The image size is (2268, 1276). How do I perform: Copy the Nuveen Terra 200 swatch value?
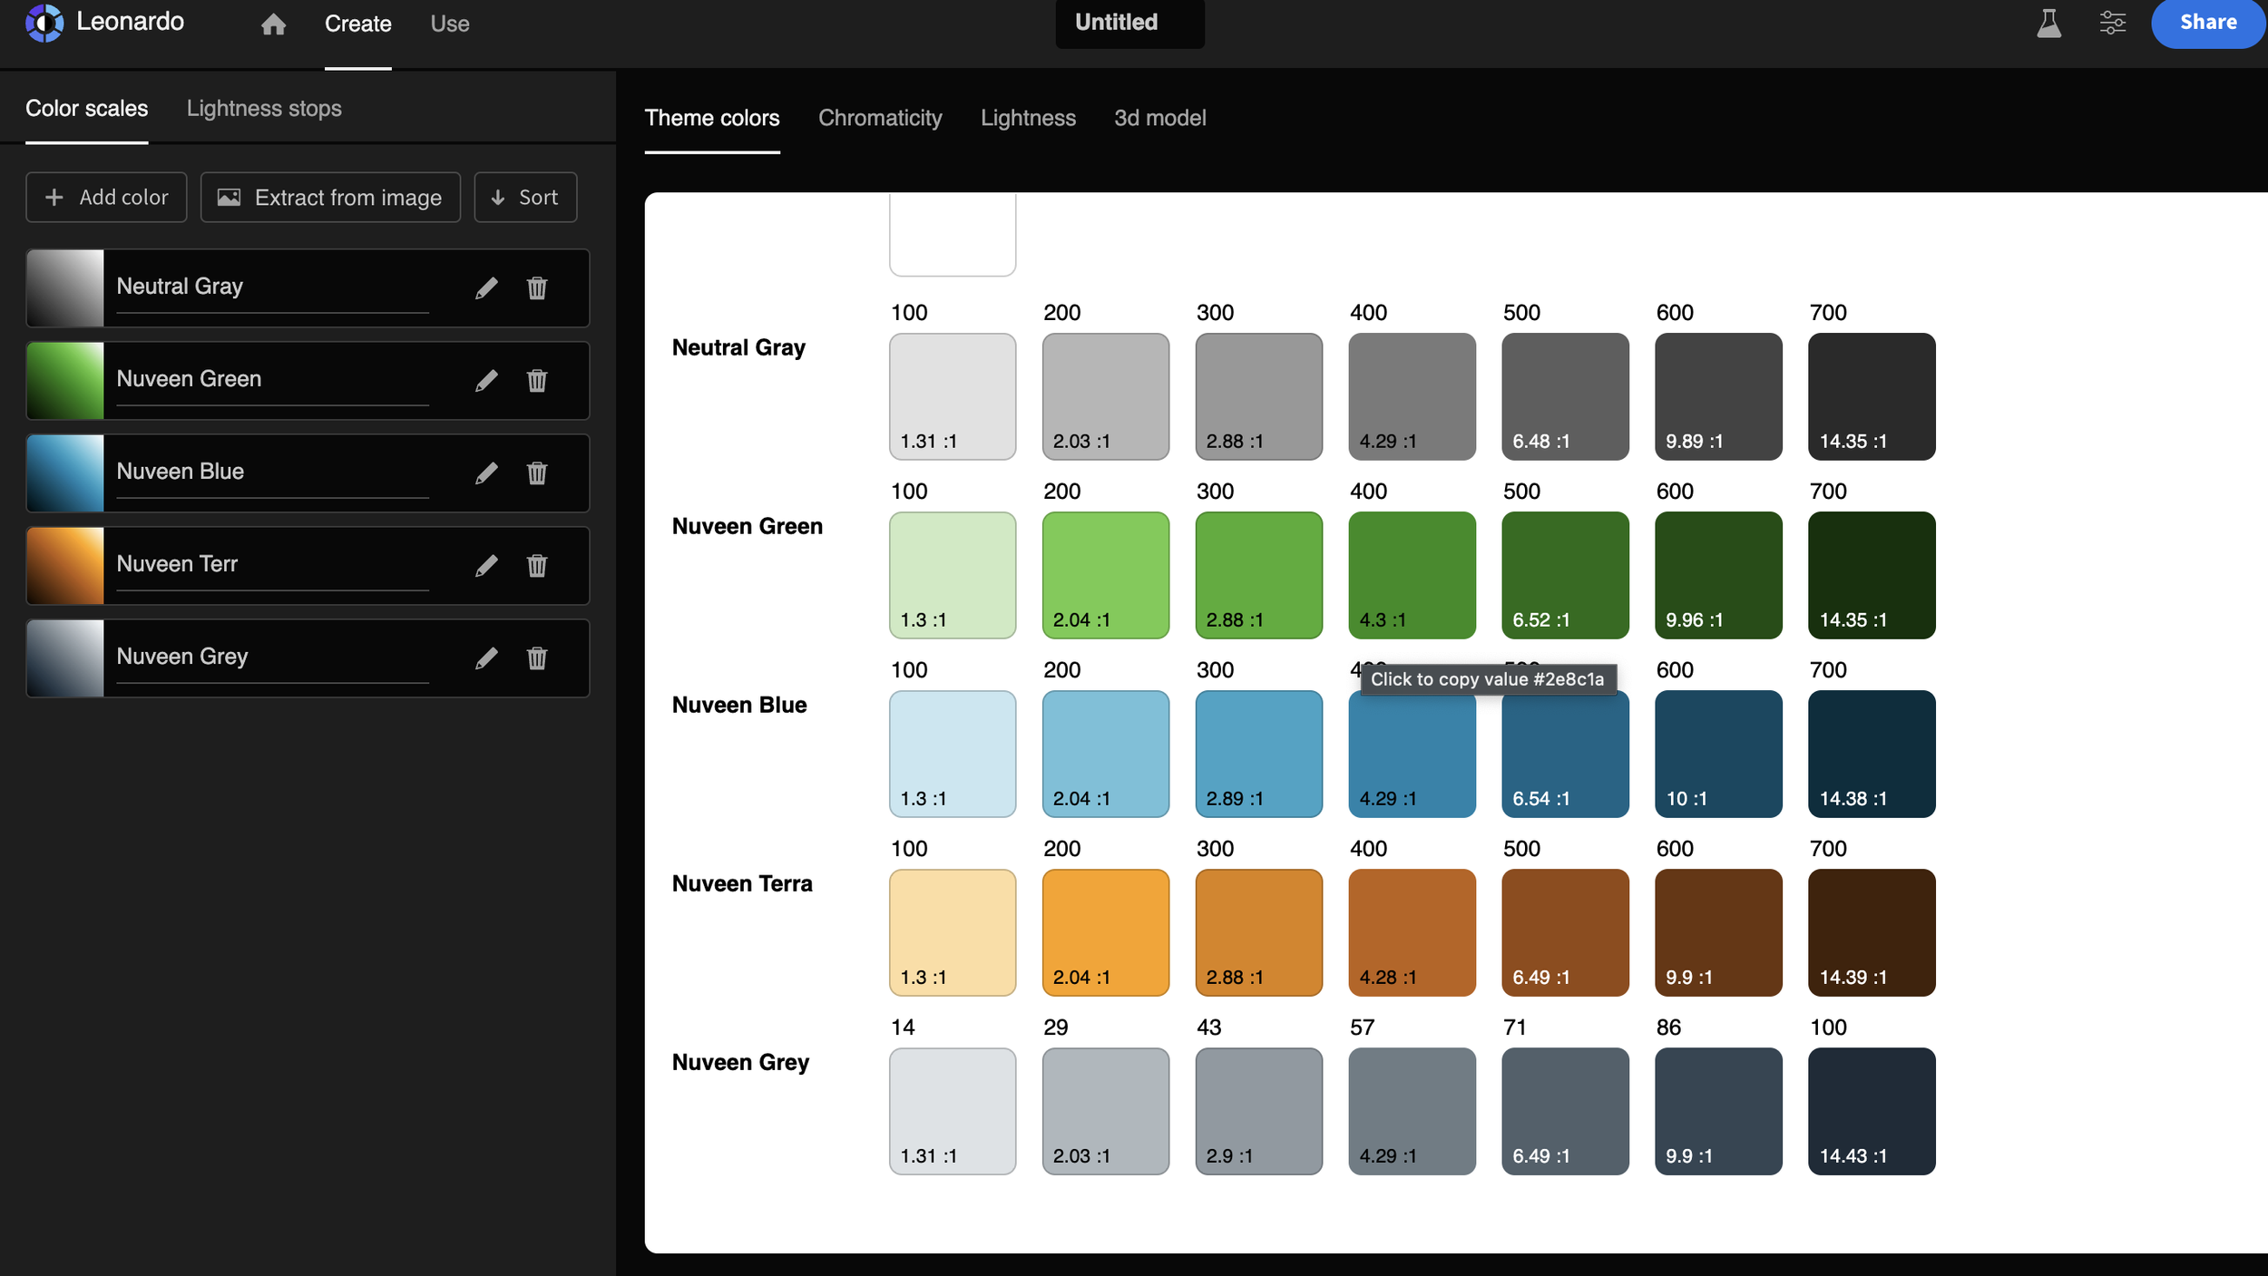click(x=1106, y=932)
